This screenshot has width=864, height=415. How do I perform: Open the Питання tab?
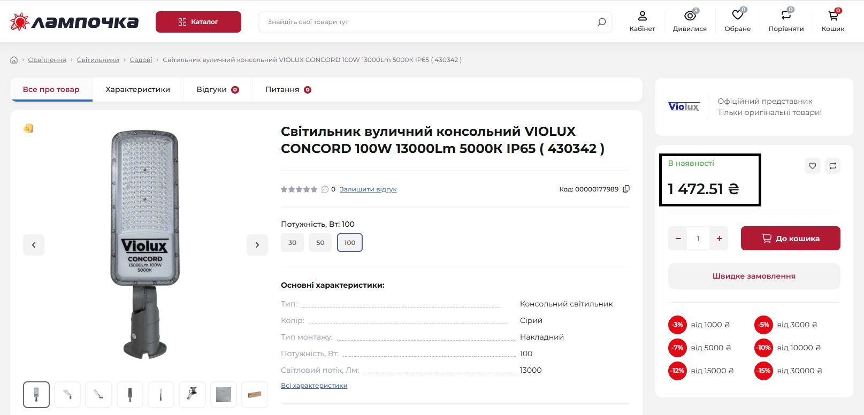tap(288, 89)
